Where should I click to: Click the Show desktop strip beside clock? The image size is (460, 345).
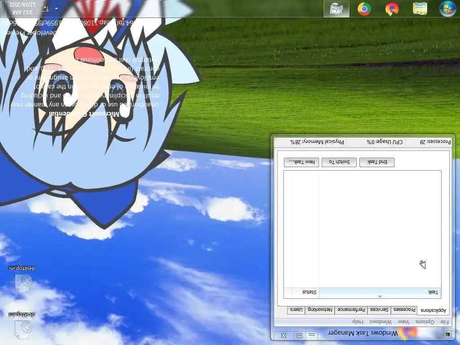point(3,9)
